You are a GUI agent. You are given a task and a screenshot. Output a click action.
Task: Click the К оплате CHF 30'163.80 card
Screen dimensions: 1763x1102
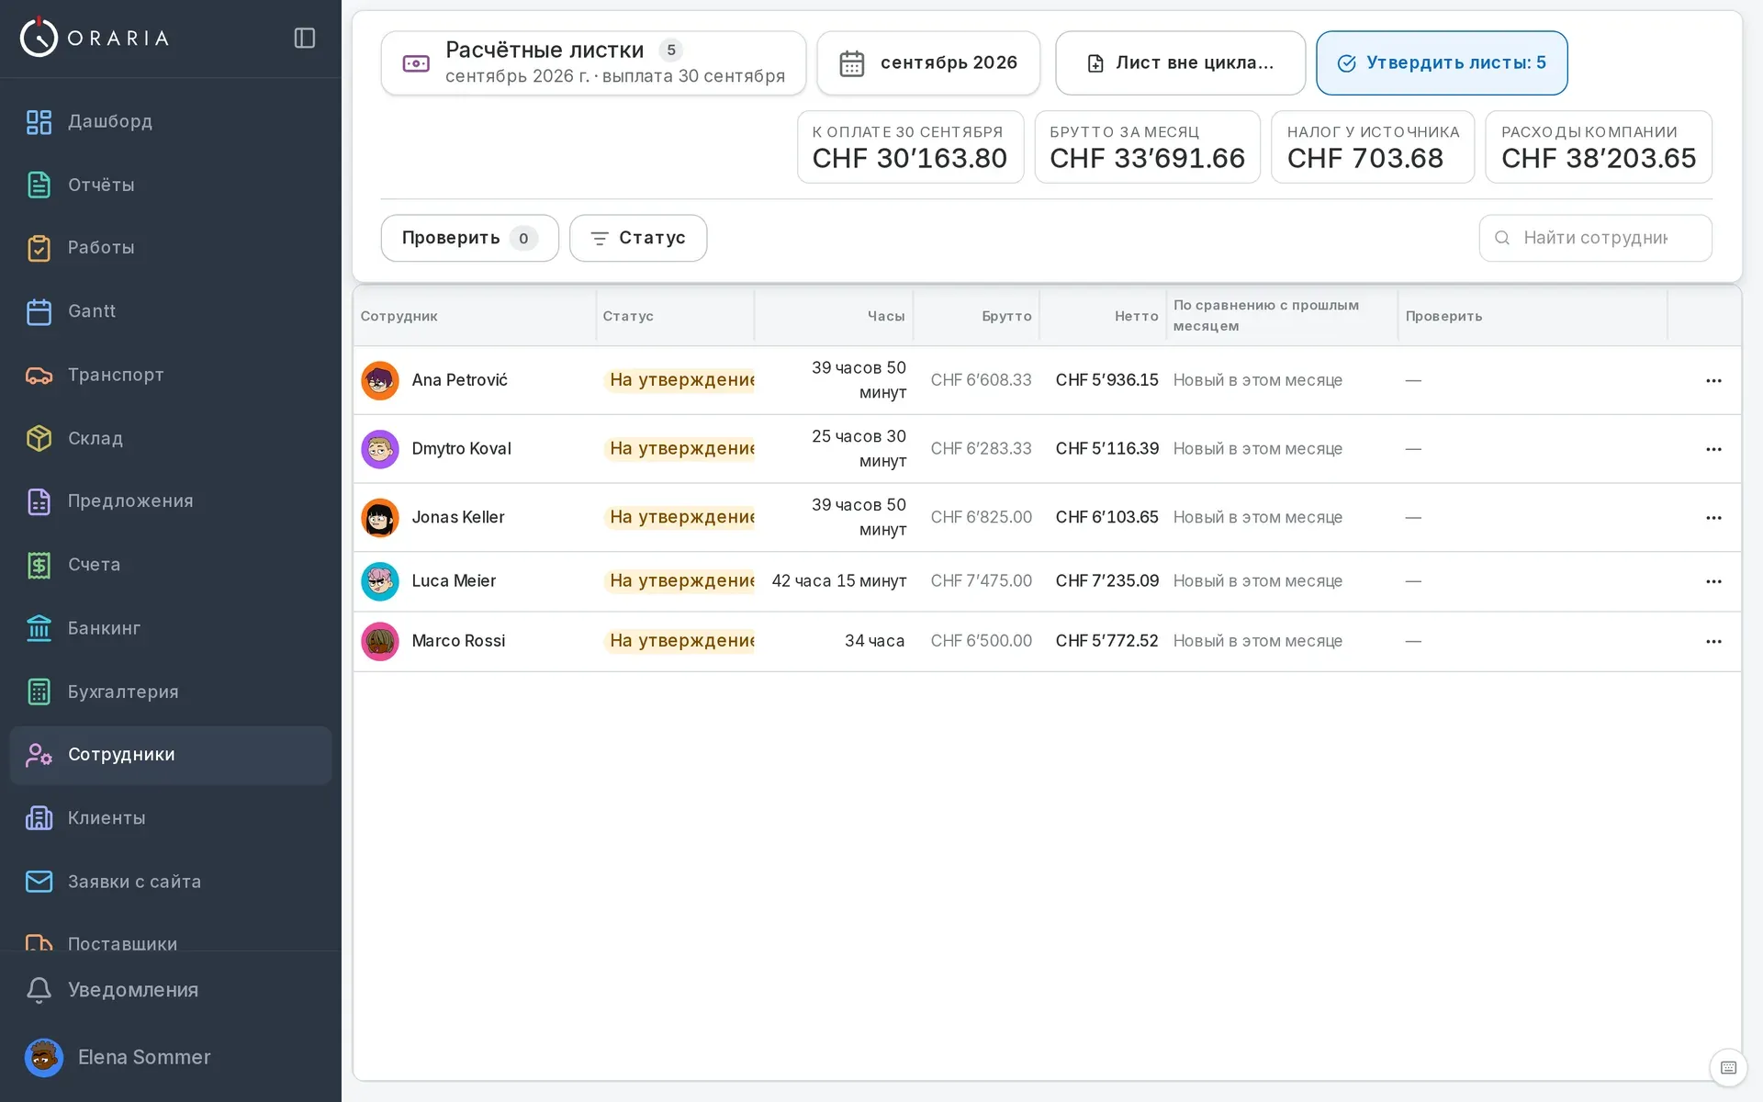[910, 147]
